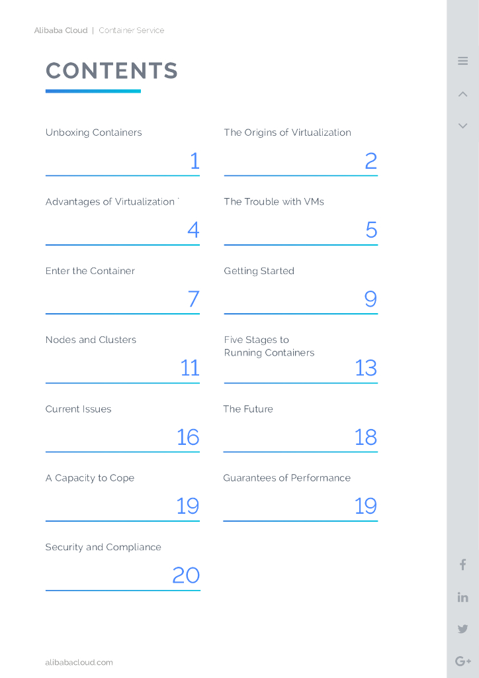Go to Current Issues section

(78, 409)
